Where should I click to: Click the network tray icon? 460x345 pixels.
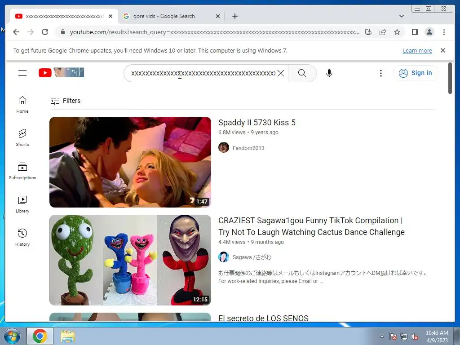click(404, 336)
